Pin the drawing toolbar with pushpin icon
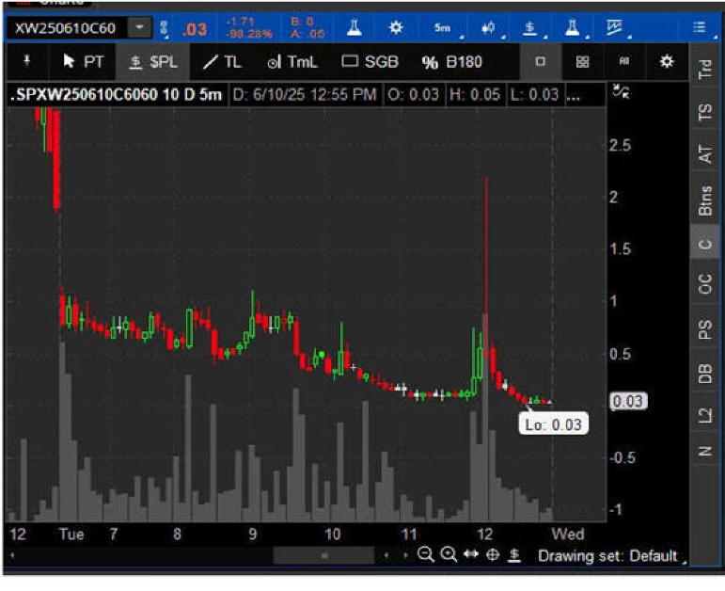This screenshot has height=591, width=725. tap(28, 62)
